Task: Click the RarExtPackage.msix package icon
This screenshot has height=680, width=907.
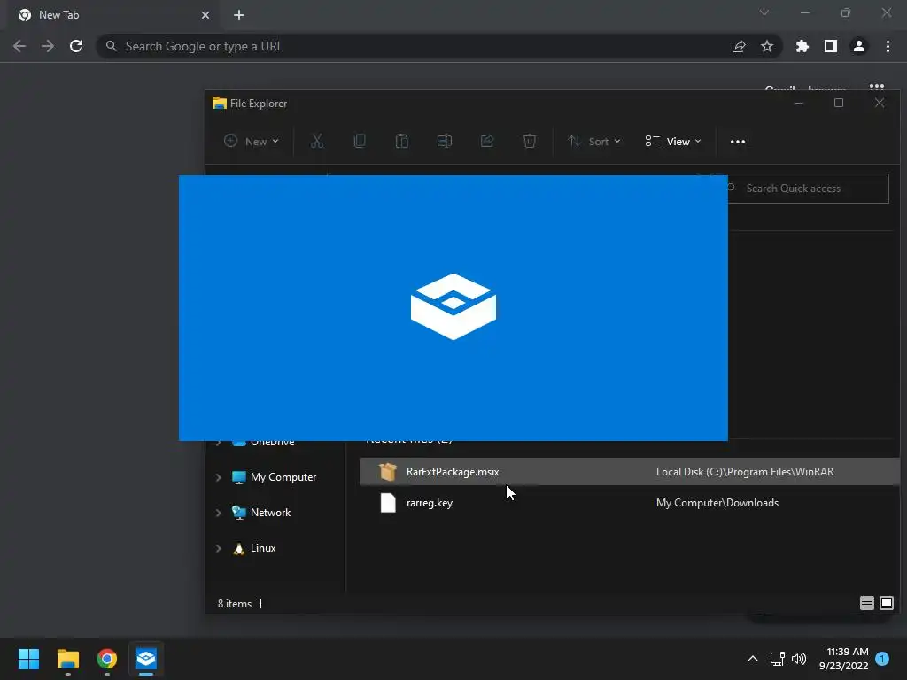Action: 388,471
